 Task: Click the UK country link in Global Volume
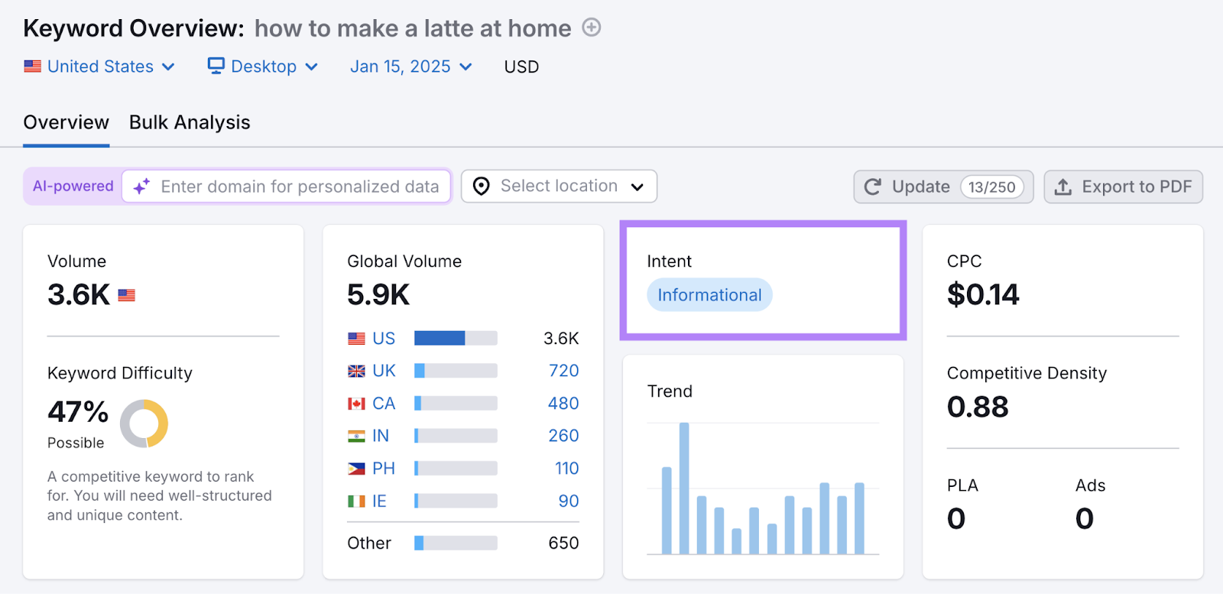tap(384, 371)
